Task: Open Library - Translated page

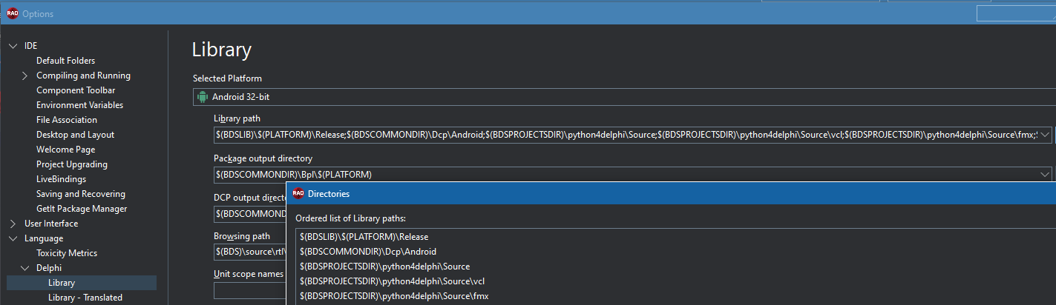Action: tap(85, 298)
